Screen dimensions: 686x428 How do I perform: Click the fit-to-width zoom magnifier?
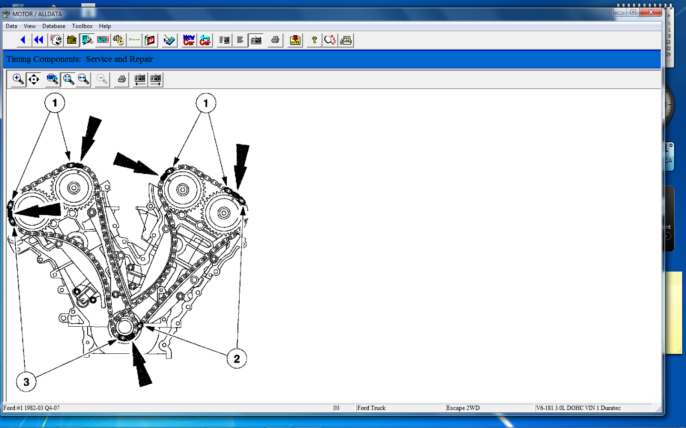[84, 79]
